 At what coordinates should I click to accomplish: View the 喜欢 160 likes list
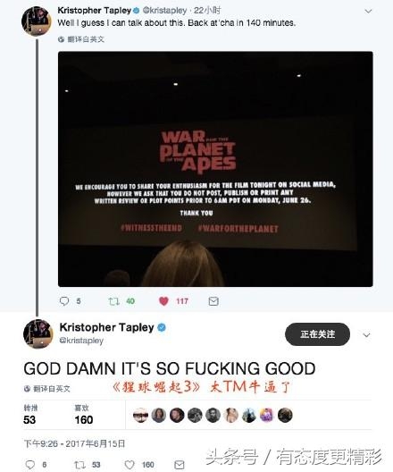84,415
